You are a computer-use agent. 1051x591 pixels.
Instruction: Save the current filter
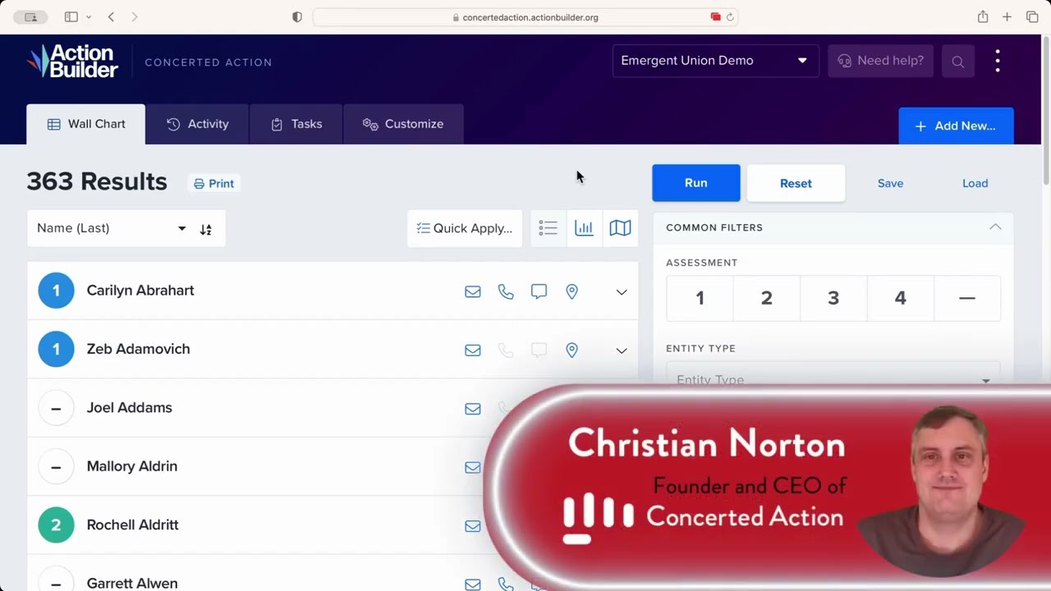pyautogui.click(x=890, y=183)
